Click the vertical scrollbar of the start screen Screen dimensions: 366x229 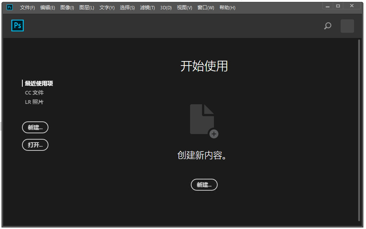[359, 130]
